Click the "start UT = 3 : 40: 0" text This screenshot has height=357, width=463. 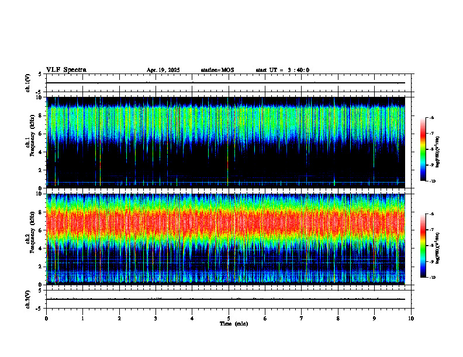point(282,70)
